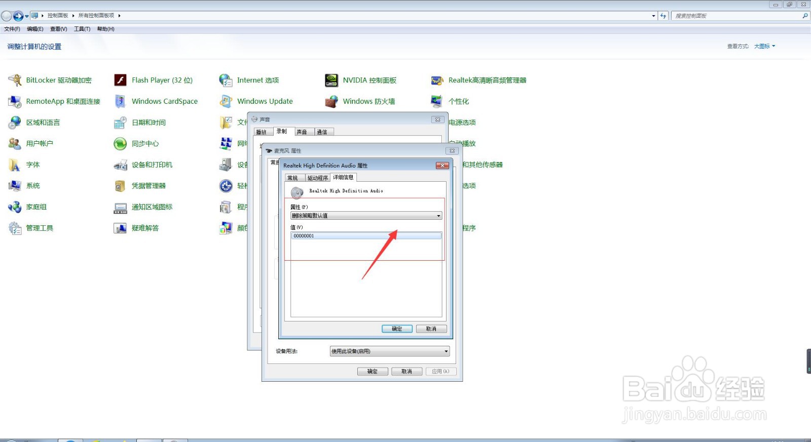Open Realtek高清晰音频管理器 icon
811x442 pixels.
tap(437, 80)
